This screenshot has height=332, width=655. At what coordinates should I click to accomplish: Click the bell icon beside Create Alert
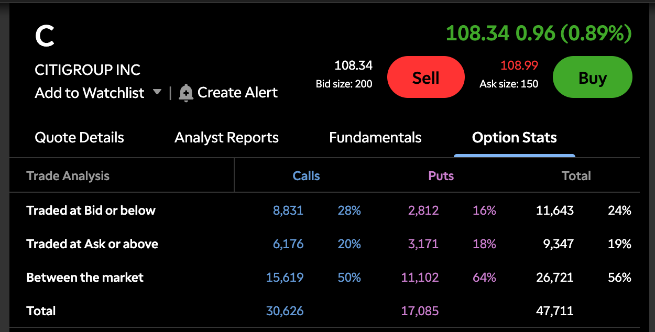coord(185,93)
